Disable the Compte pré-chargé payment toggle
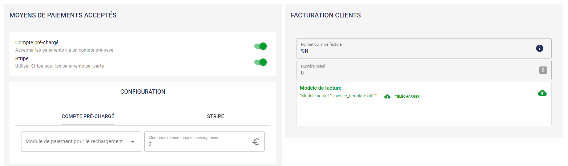This screenshot has height=166, width=568. (x=261, y=46)
